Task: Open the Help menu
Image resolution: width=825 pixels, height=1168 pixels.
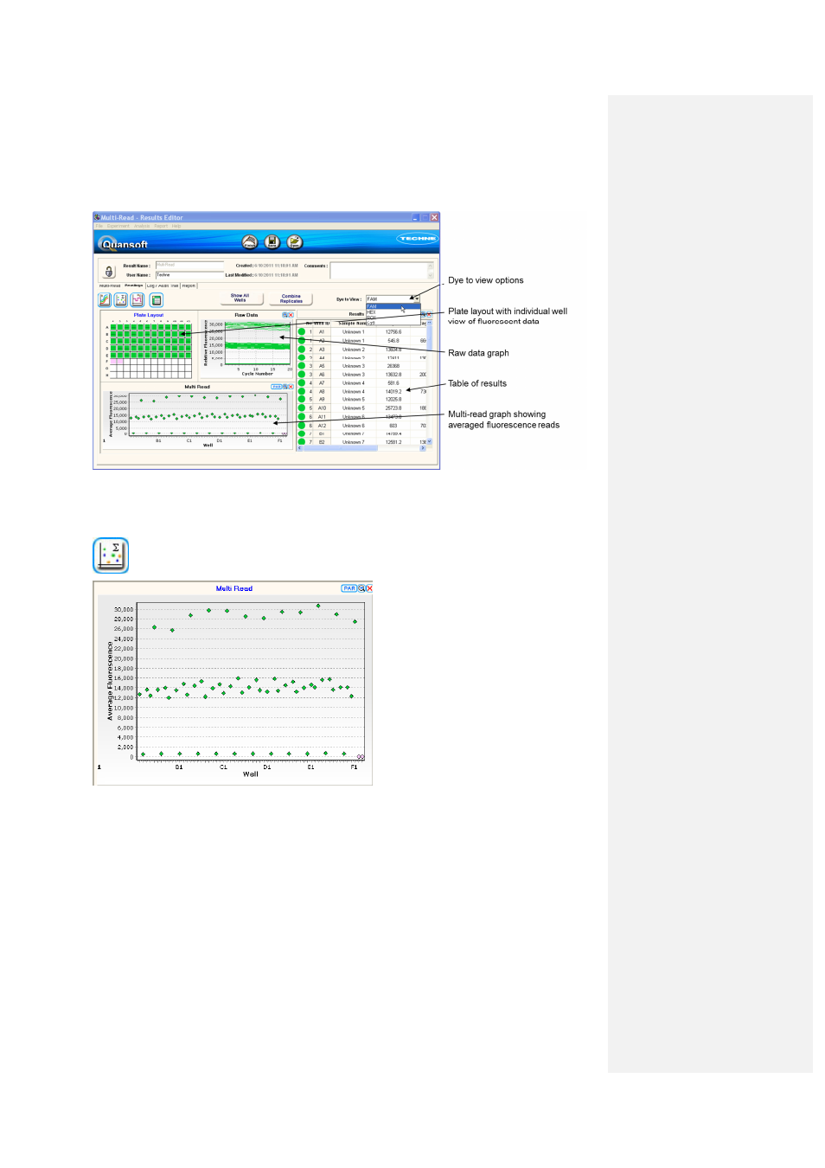Action: [x=176, y=226]
